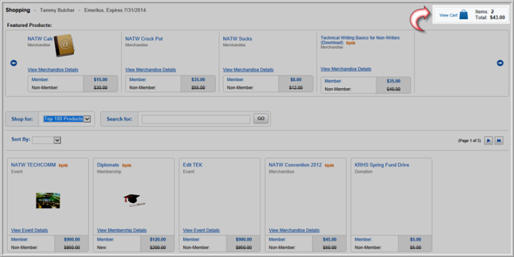
Task: Open the View Cart link
Action: click(x=448, y=16)
